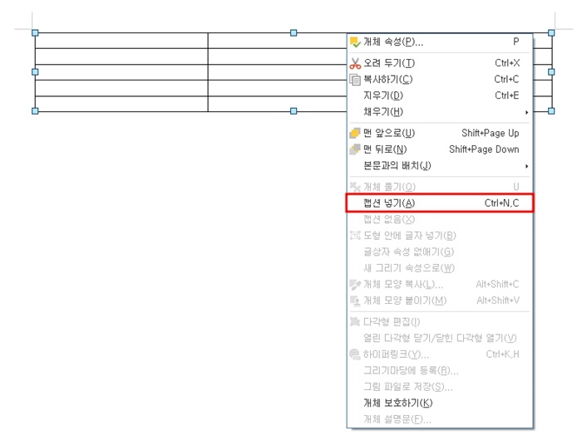Viewport: 582px width, 435px height.
Task: Choose 그리기마당에 등록(R) entry
Action: pos(440,370)
